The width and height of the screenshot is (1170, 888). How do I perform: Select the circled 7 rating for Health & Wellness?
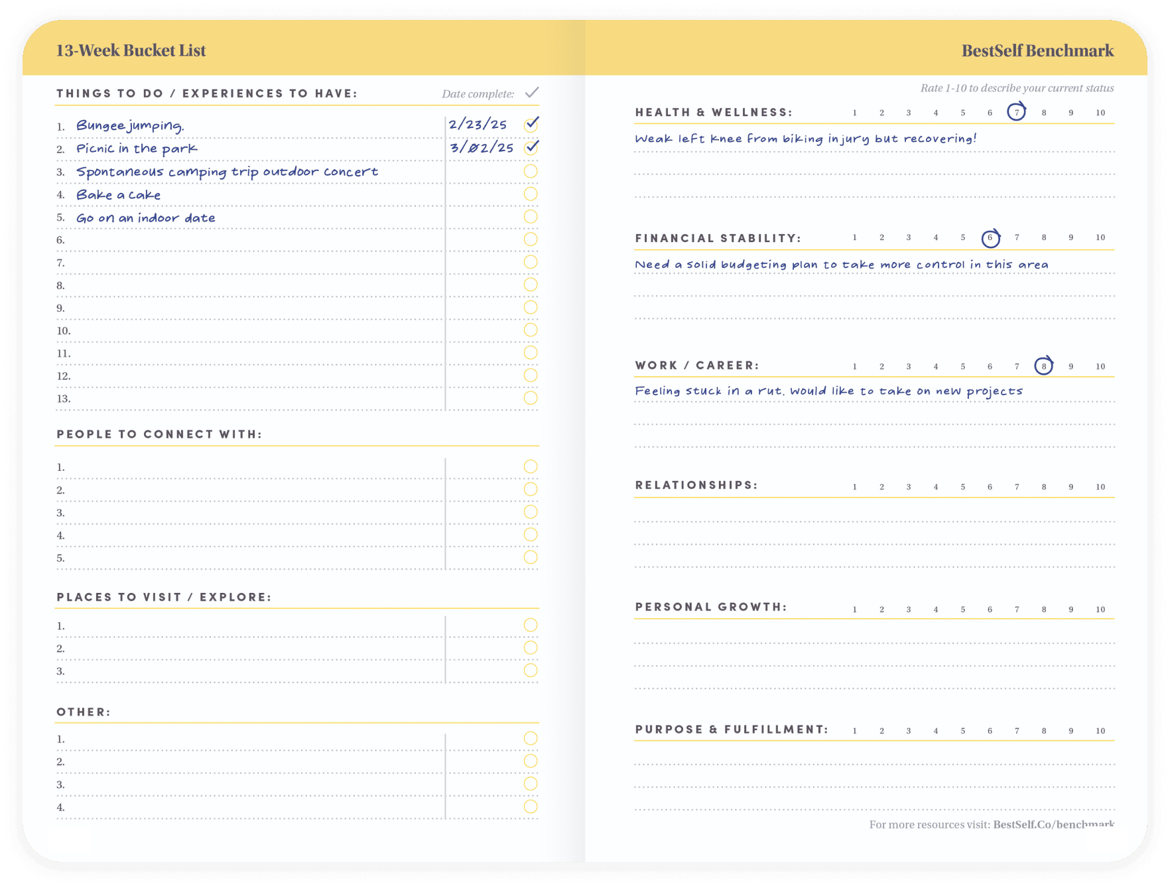(1016, 112)
